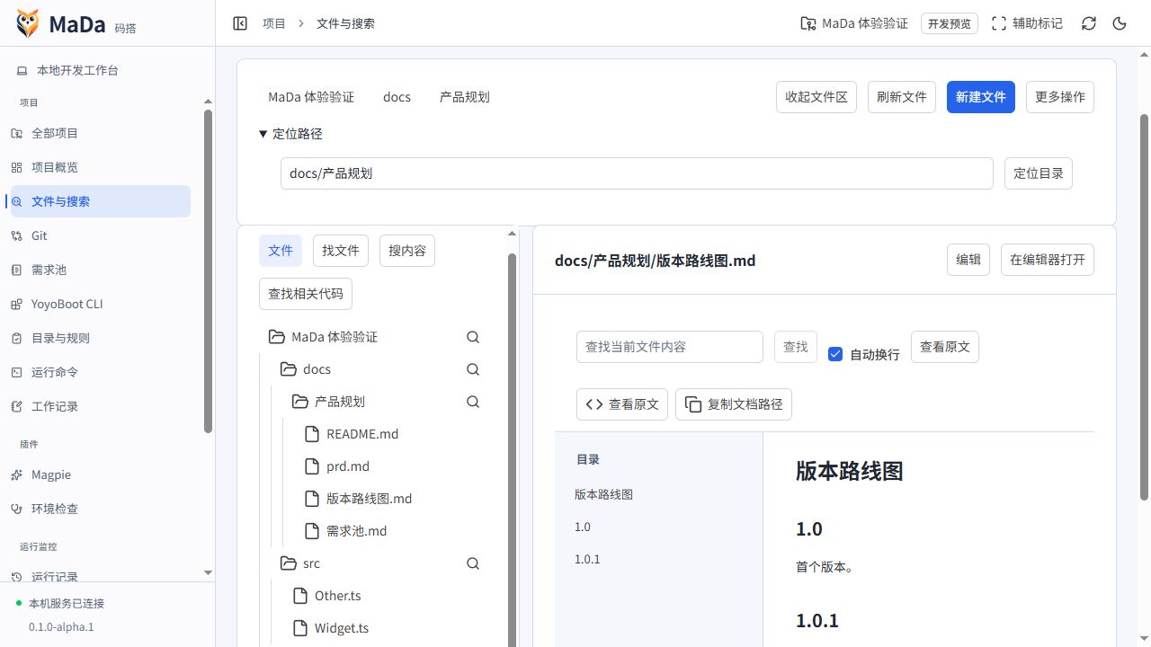Image resolution: width=1151 pixels, height=647 pixels.
Task: Click the MaDa owl logo
Action: 28,23
